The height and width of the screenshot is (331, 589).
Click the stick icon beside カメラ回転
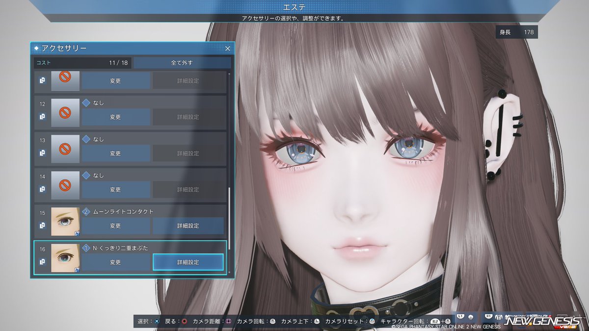[x=273, y=321]
